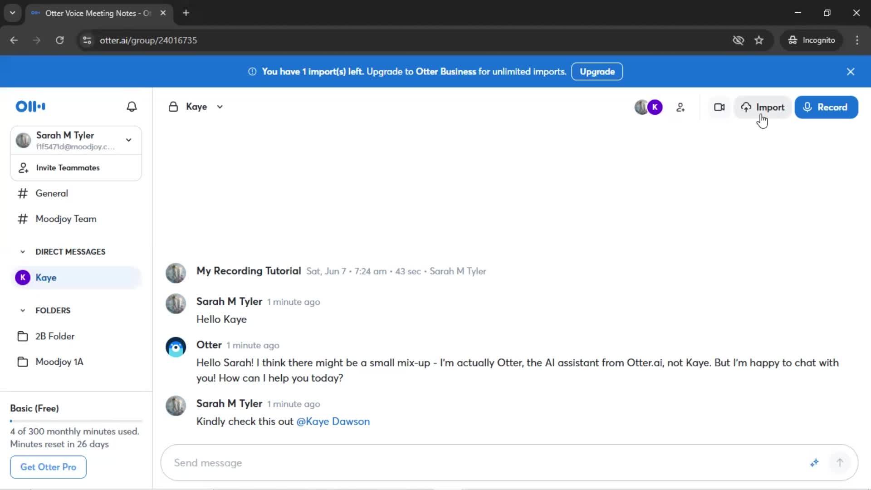Click the K avatar beside Kaye
Image resolution: width=871 pixels, height=490 pixels.
pyautogui.click(x=23, y=278)
